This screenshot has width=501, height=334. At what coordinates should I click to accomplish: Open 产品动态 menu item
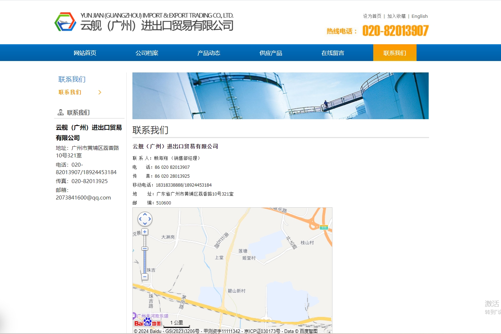point(209,53)
